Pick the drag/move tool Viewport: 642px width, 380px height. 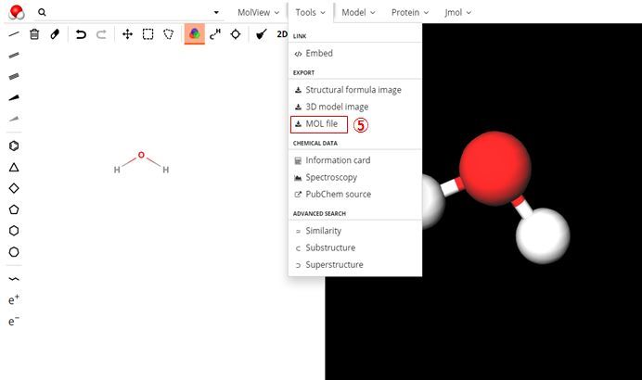[127, 34]
